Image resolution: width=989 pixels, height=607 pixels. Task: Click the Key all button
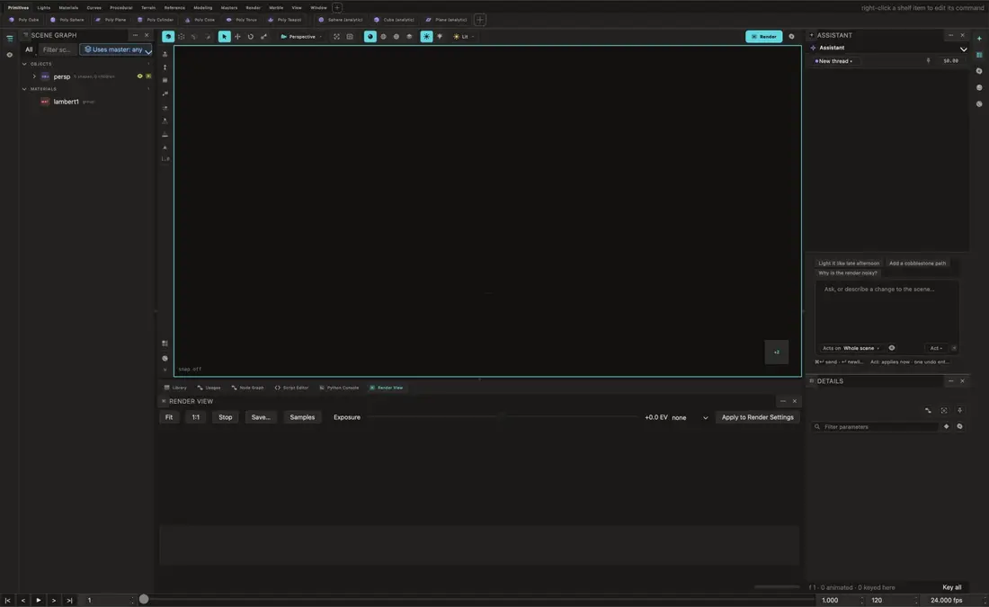click(952, 587)
